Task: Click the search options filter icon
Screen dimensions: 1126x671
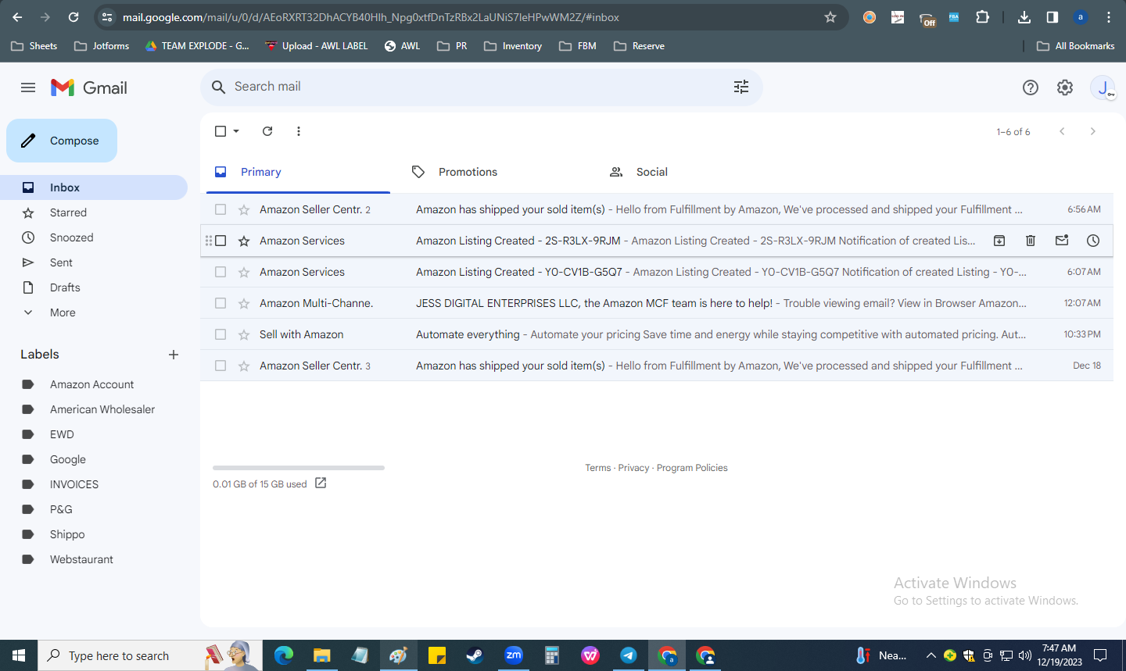Action: click(x=741, y=87)
